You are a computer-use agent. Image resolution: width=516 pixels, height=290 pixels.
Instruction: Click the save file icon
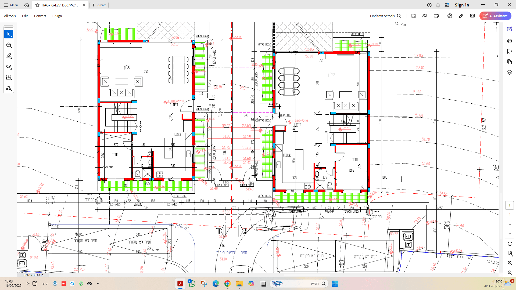pos(414,16)
